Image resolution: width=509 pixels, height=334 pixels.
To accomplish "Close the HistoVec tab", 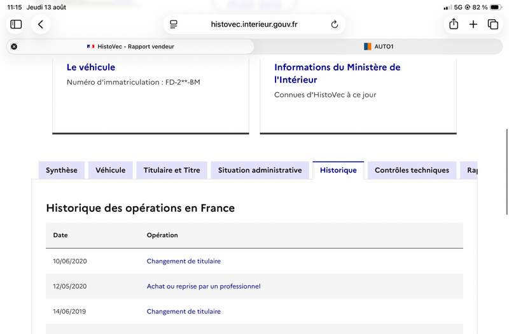I will (14, 46).
